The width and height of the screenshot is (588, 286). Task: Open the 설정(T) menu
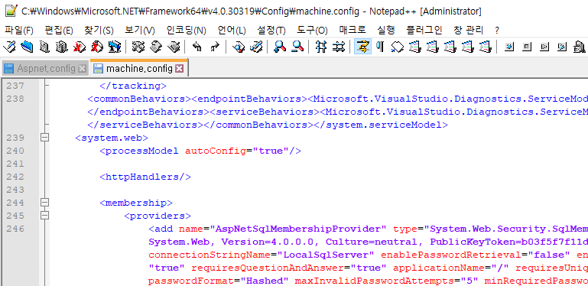(x=271, y=31)
